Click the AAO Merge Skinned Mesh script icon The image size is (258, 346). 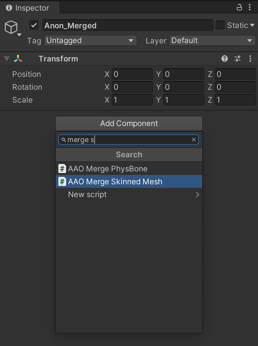point(62,181)
